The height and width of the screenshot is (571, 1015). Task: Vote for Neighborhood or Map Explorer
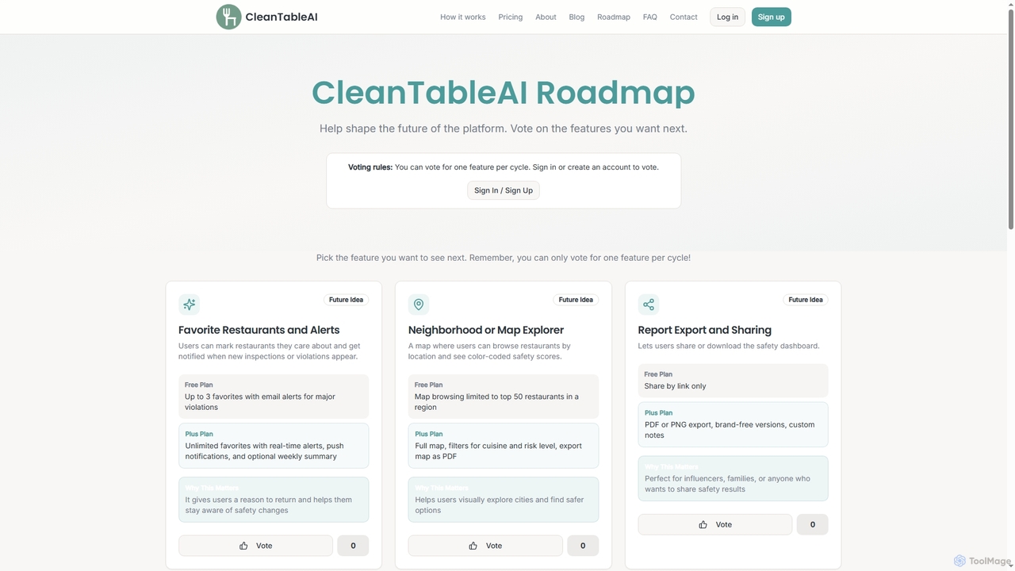click(485, 546)
